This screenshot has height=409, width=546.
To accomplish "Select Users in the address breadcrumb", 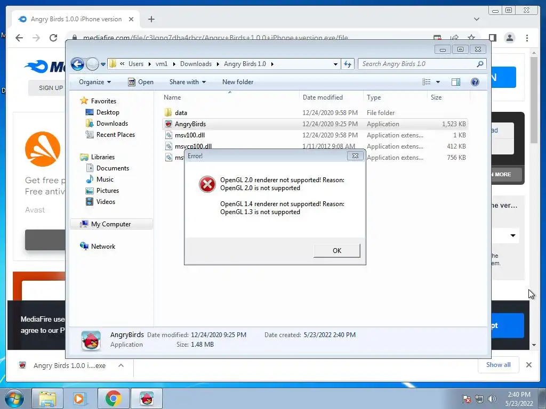I will 136,64.
